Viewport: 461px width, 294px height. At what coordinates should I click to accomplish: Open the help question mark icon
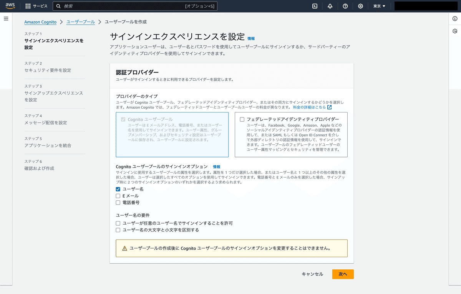(345, 6)
